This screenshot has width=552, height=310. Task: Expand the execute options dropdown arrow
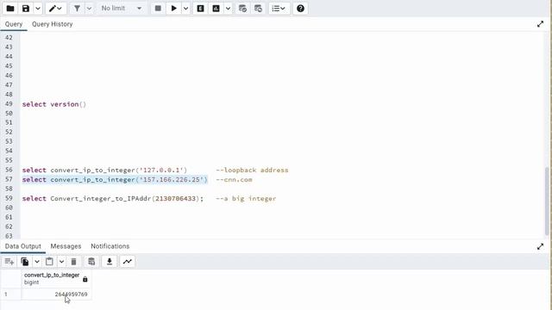(185, 9)
